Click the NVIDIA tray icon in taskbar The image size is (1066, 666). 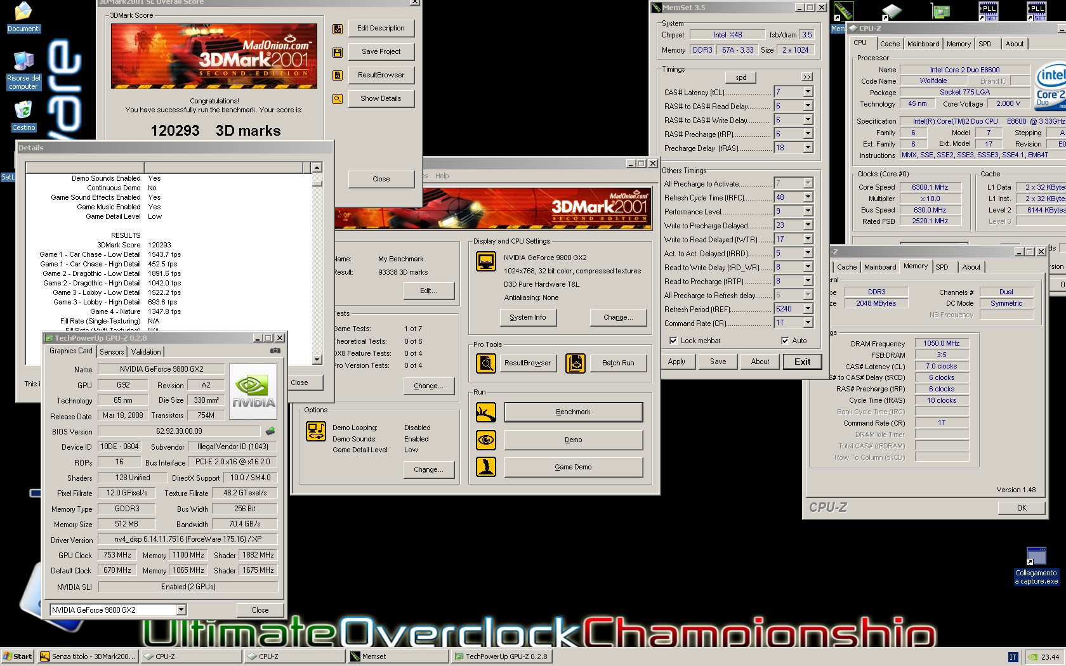tap(1032, 657)
